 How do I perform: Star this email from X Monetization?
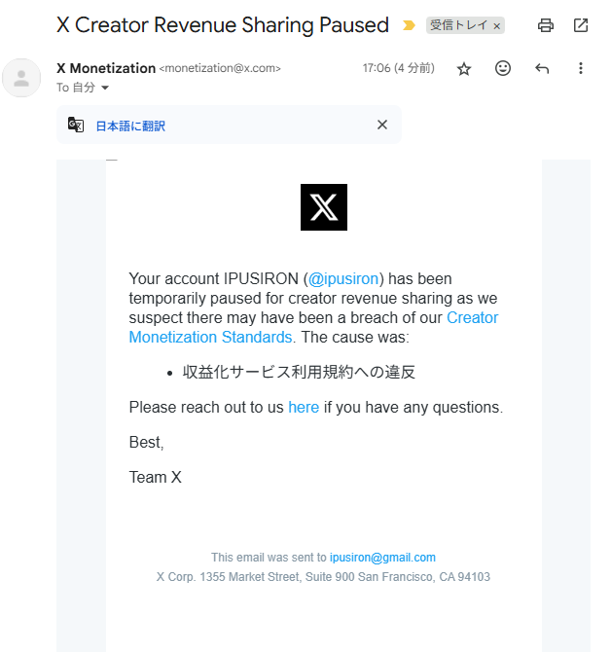point(464,68)
